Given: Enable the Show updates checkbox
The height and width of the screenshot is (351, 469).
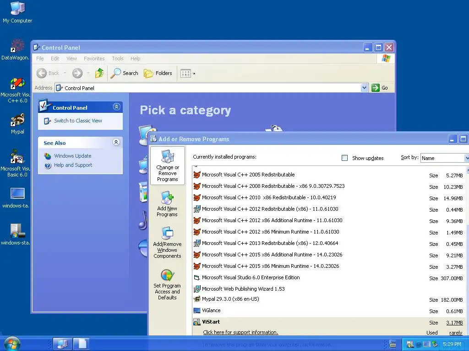Looking at the screenshot, I should [344, 158].
